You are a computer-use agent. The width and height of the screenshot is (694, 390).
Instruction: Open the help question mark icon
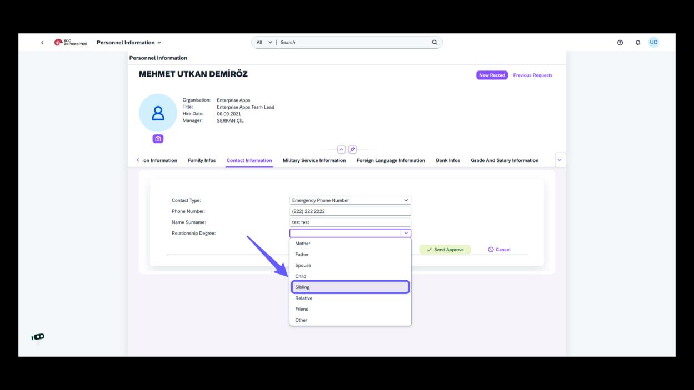point(620,43)
